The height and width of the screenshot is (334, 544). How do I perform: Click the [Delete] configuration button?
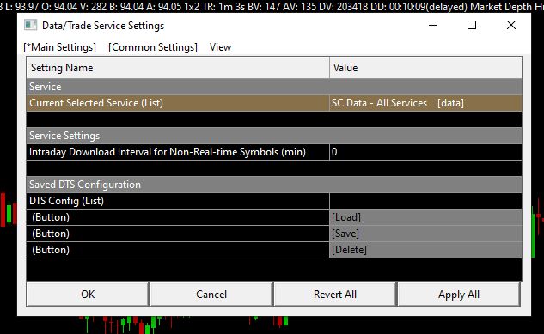425,250
